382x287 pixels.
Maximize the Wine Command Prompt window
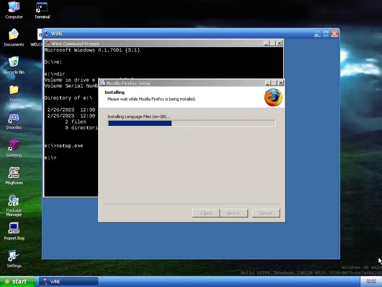point(273,43)
